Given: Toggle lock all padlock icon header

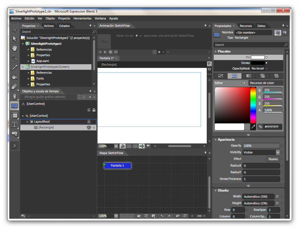Looking at the screenshot, I should click(x=94, y=110).
